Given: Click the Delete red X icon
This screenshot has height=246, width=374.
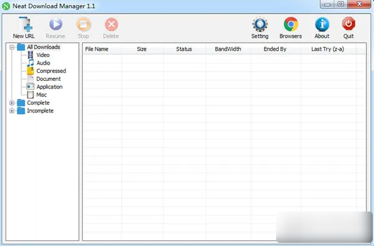Looking at the screenshot, I should [x=112, y=24].
